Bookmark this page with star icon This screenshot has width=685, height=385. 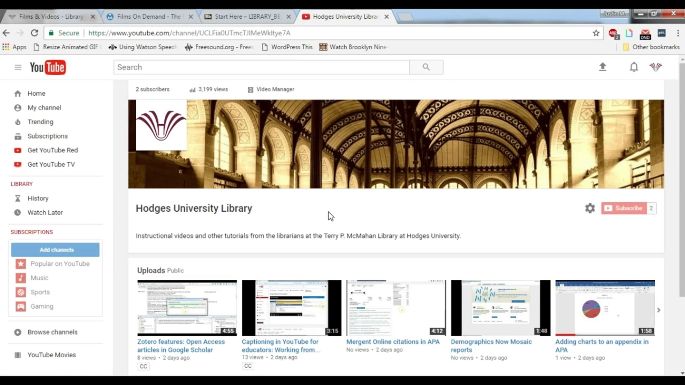click(596, 33)
